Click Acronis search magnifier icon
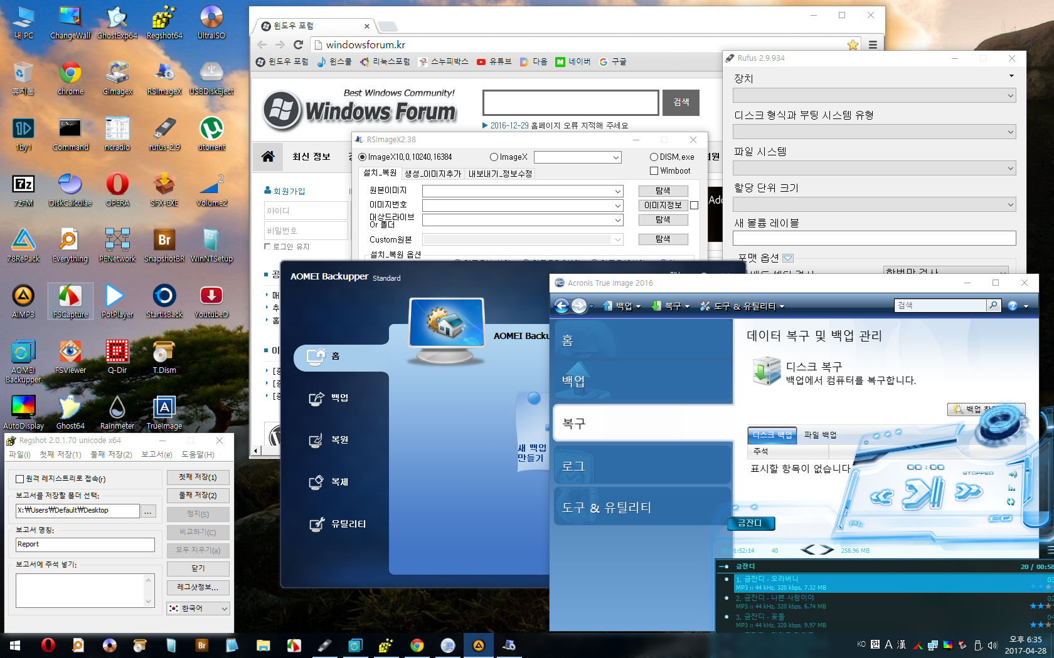This screenshot has height=658, width=1054. [993, 305]
